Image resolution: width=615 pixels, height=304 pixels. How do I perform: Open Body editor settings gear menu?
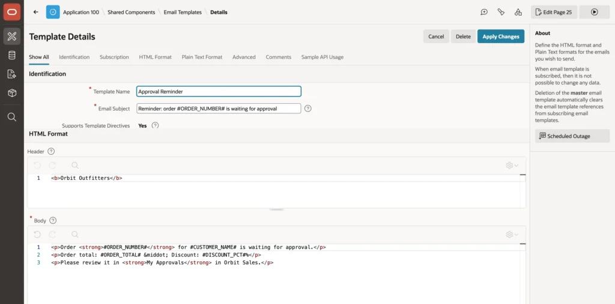[512, 234]
